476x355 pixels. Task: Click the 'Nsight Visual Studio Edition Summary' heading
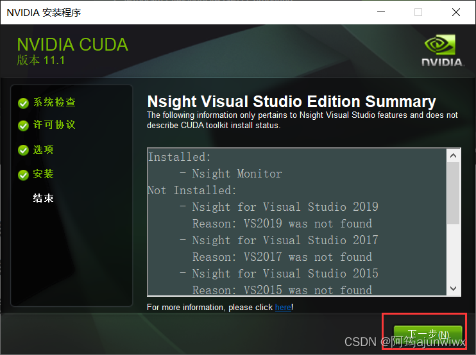click(x=291, y=101)
